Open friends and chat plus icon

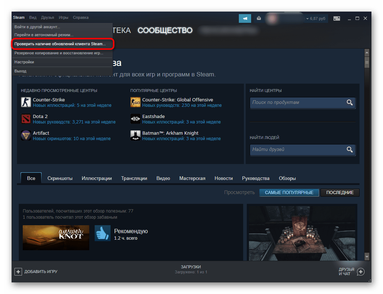(x=361, y=272)
